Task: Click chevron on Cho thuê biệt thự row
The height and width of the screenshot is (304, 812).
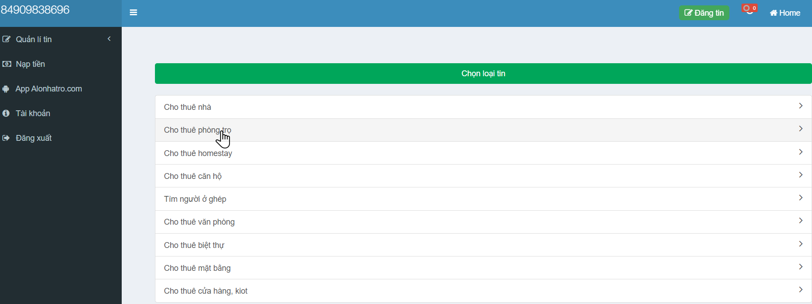Action: click(800, 244)
